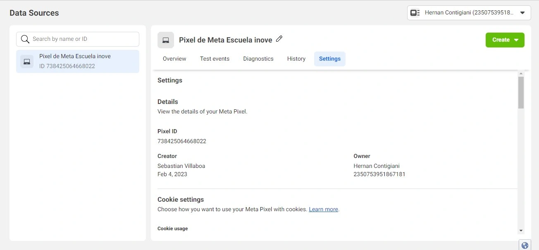Click the Pixel de Meta Escuela inove title
Image resolution: width=539 pixels, height=250 pixels.
[226, 40]
